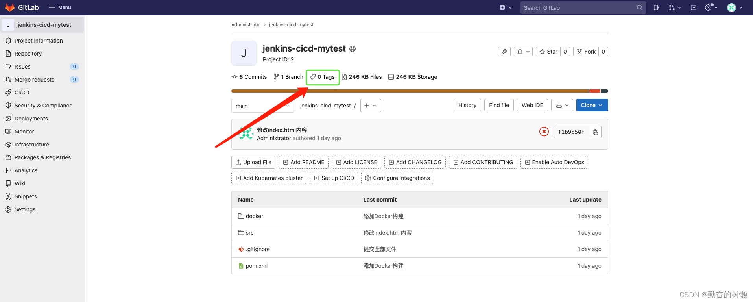Screen dimensions: 753x302
Task: Click the public visibility globe icon
Action: tap(353, 49)
